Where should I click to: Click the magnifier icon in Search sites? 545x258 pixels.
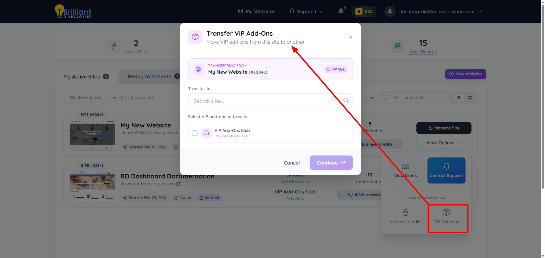click(346, 101)
